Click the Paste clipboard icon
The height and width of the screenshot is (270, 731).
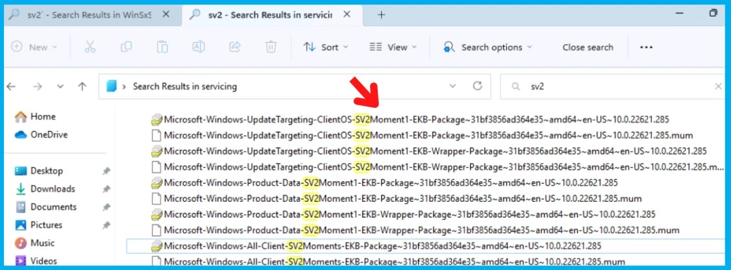(162, 47)
